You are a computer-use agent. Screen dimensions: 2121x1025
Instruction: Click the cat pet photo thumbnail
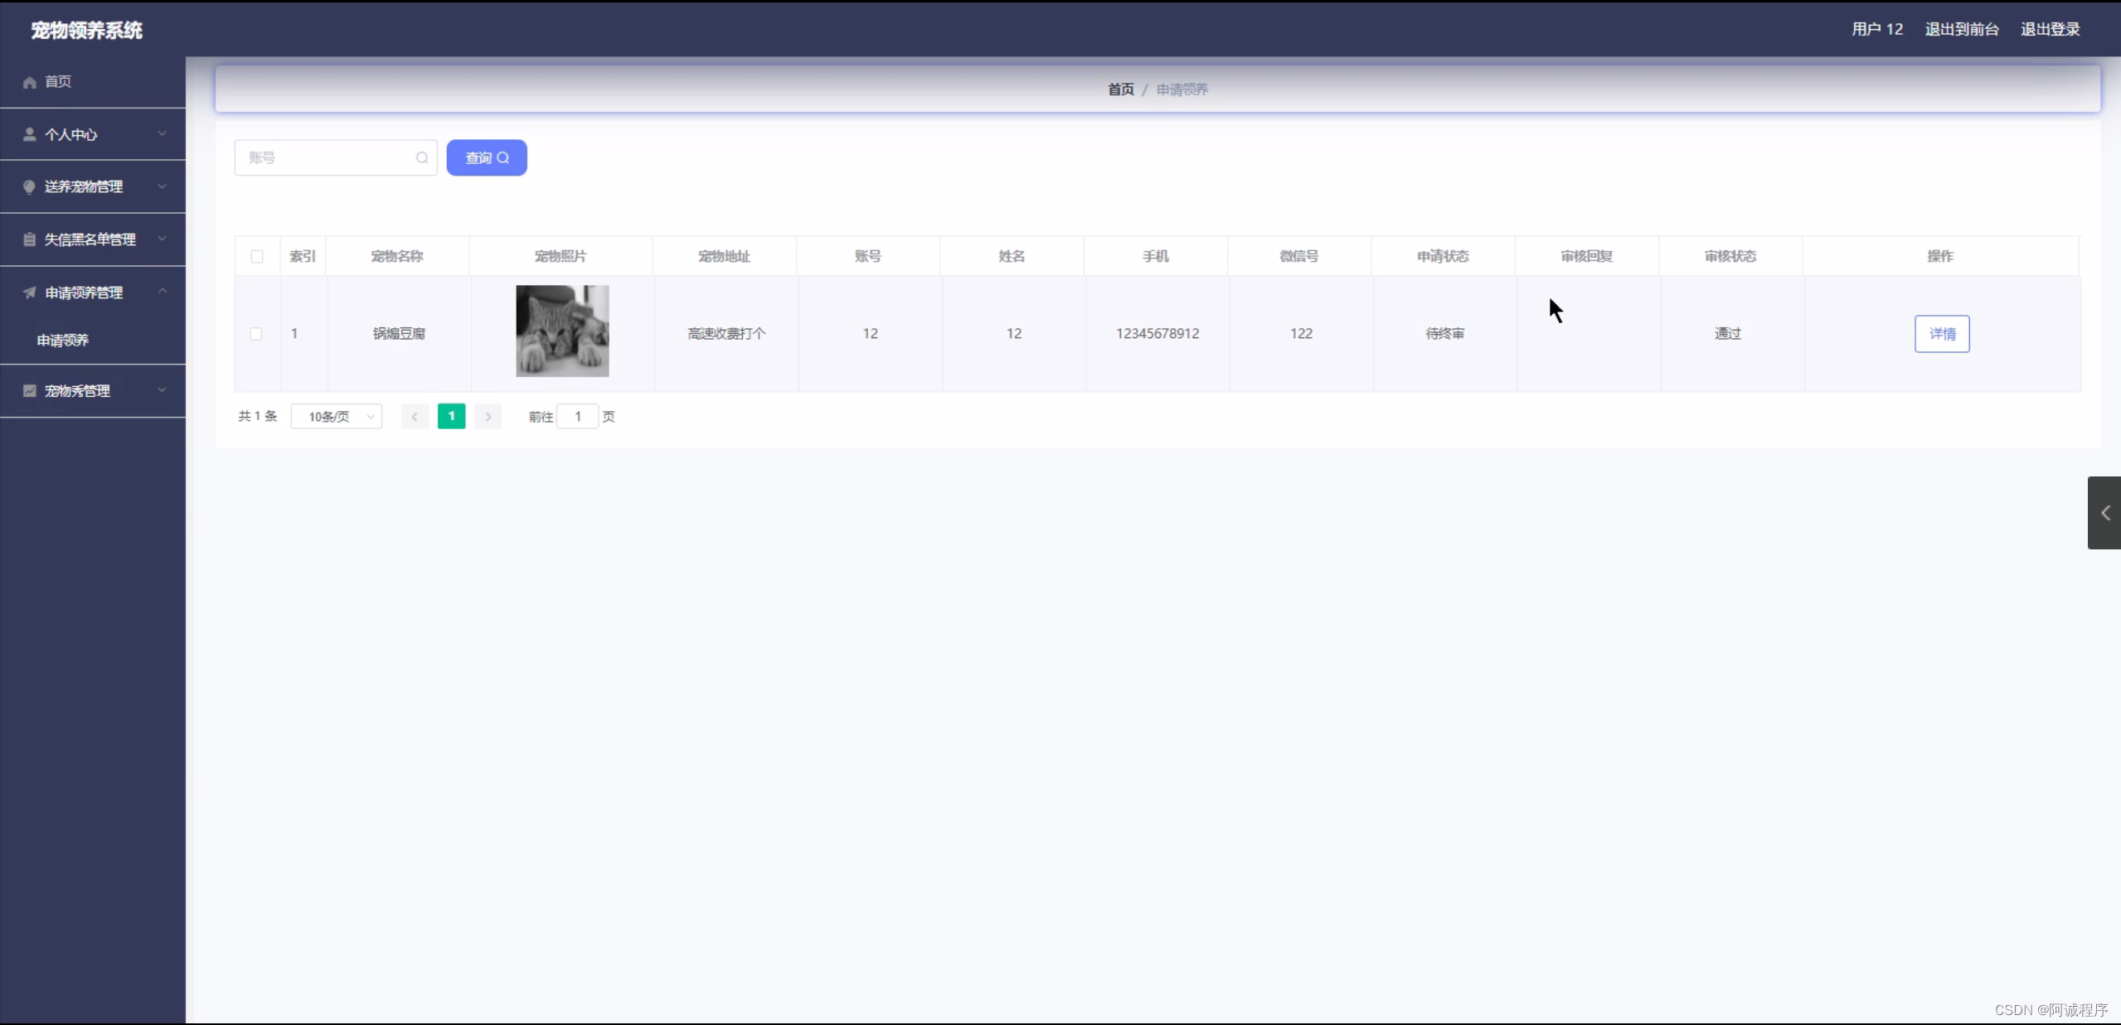(x=562, y=331)
